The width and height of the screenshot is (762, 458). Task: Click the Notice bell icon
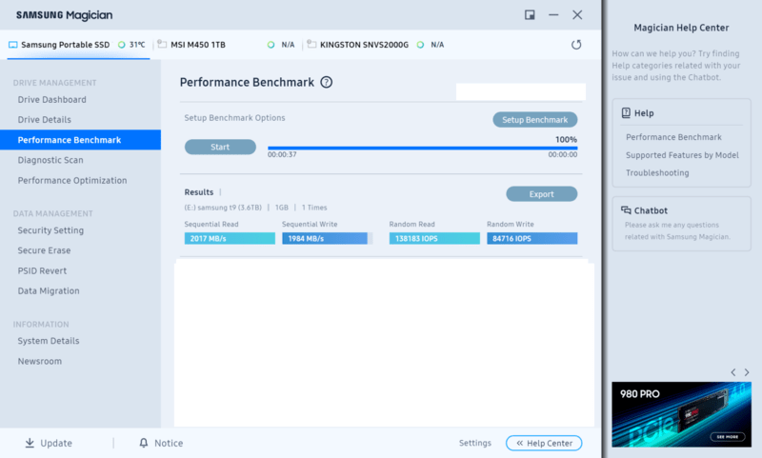pyautogui.click(x=144, y=443)
